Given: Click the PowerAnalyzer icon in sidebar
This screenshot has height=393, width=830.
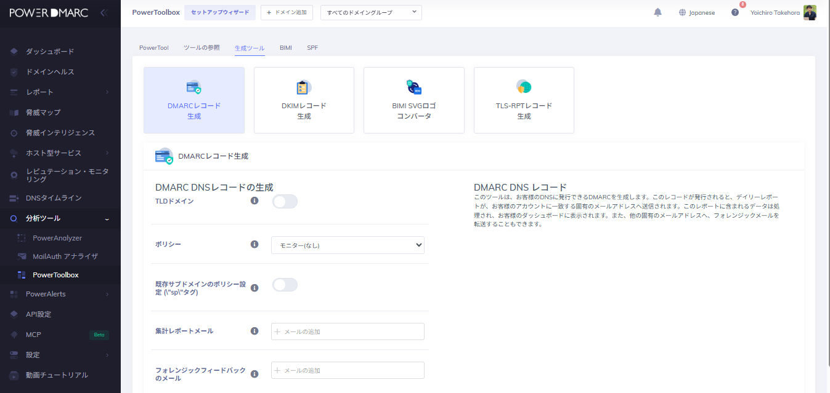Looking at the screenshot, I should pyautogui.click(x=22, y=238).
